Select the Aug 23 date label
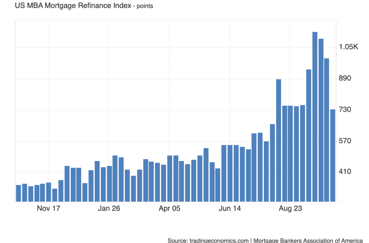The width and height of the screenshot is (369, 243). click(x=290, y=208)
